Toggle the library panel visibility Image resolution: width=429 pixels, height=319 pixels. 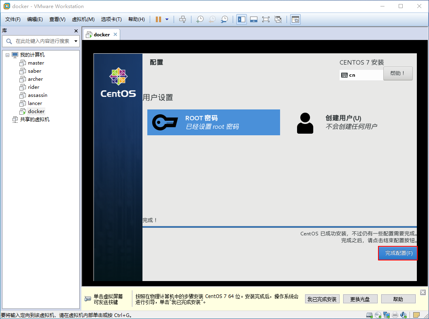242,19
